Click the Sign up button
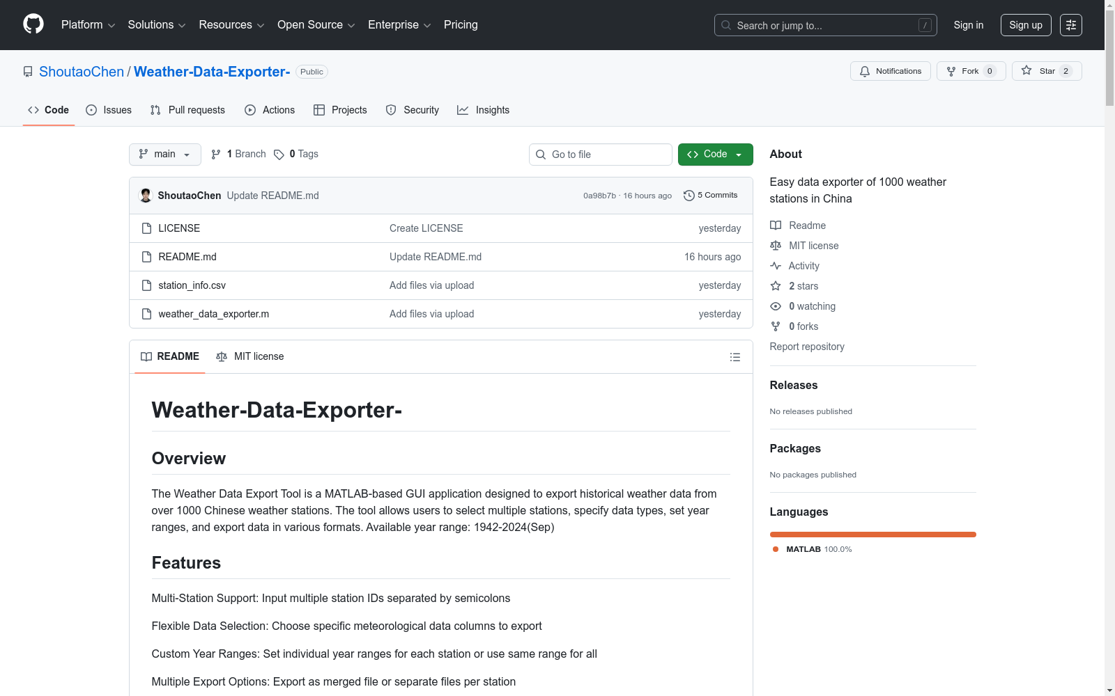Screen dimensions: 1115x696 (x=1026, y=25)
